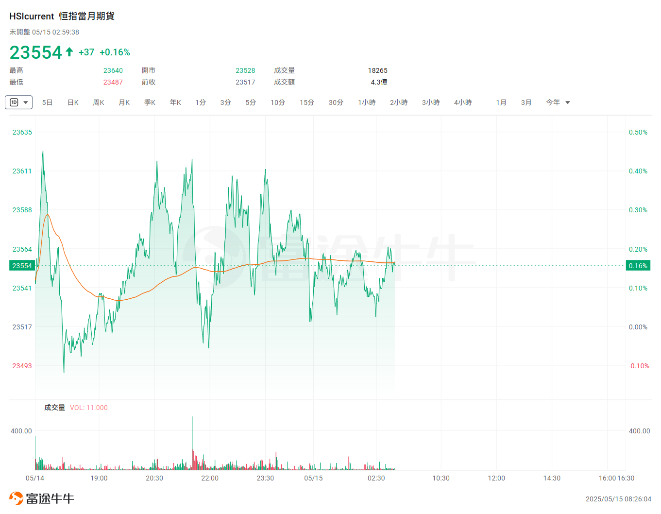Expand the 今年 range dropdown arrow
This screenshot has height=514, width=661.
point(568,103)
